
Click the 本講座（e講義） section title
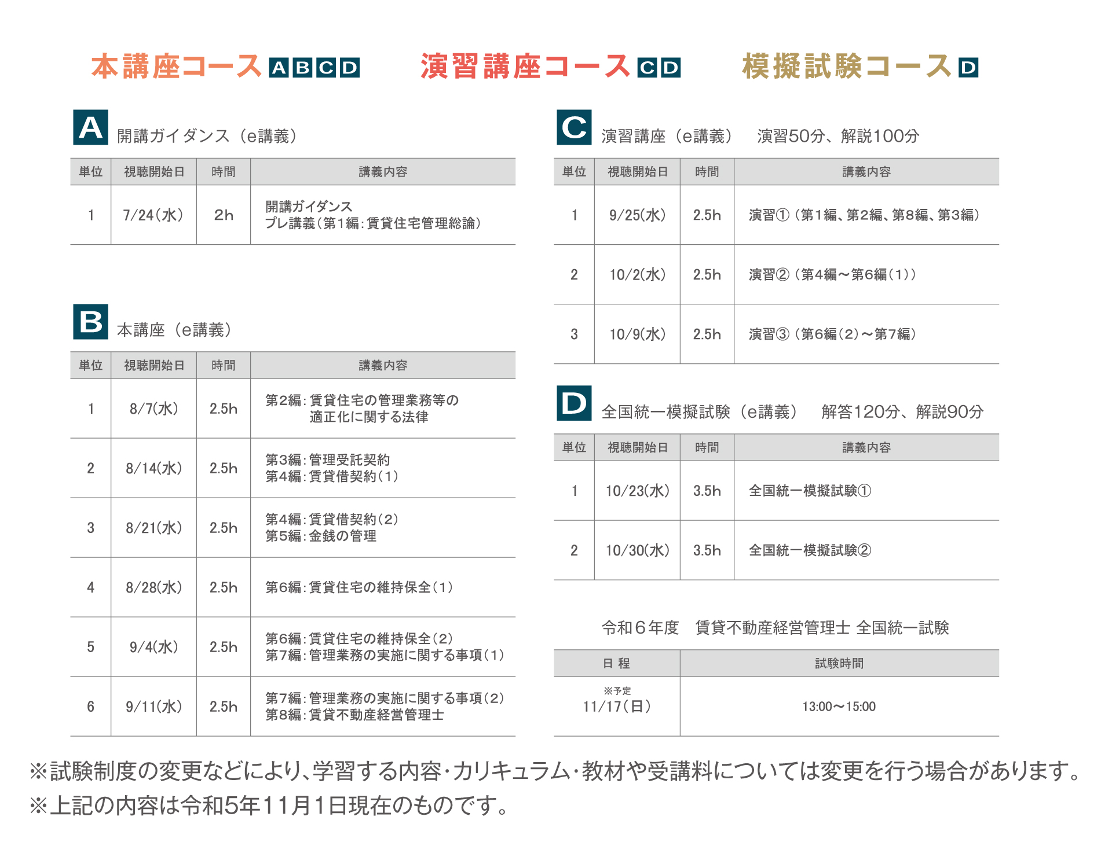[x=174, y=330]
